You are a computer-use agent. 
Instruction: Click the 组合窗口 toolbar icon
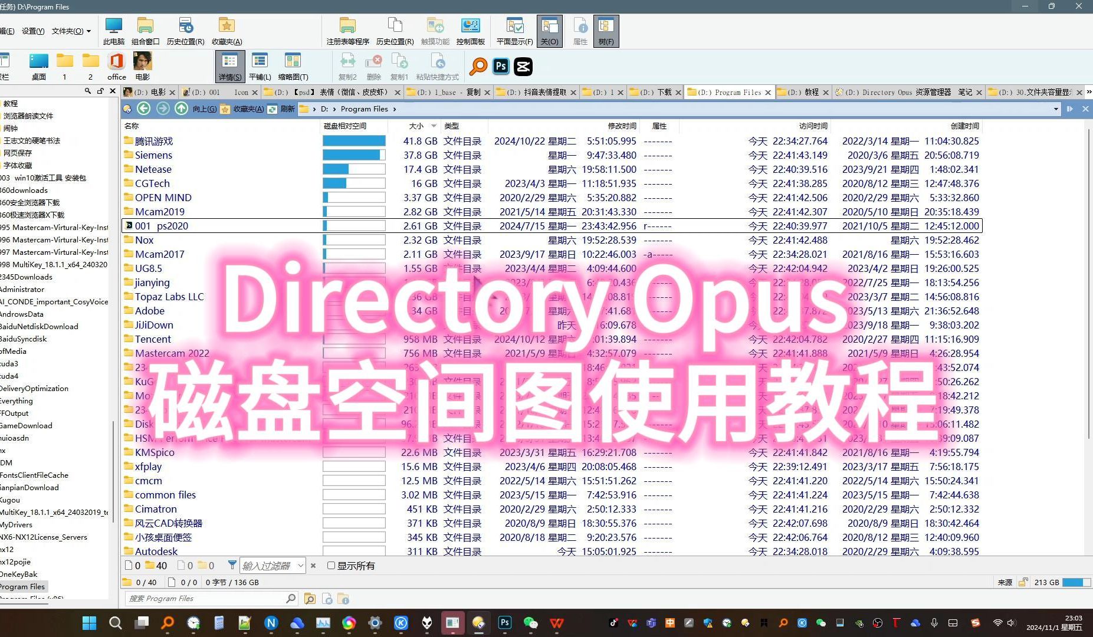click(145, 31)
